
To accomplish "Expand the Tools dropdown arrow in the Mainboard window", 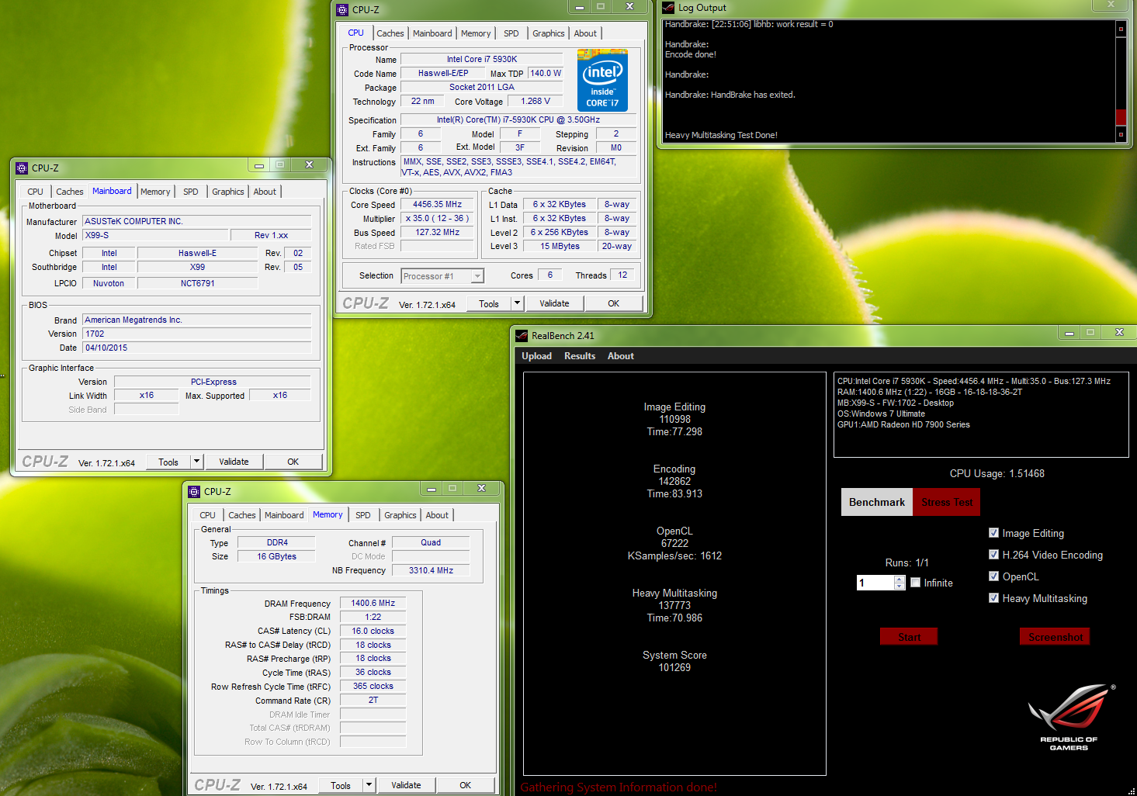I will [x=197, y=462].
